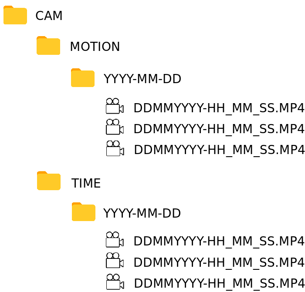Open second DDMMYYYY-HH_MM_SS.MP4 file name under TIME
The height and width of the screenshot is (292, 305).
click(219, 262)
